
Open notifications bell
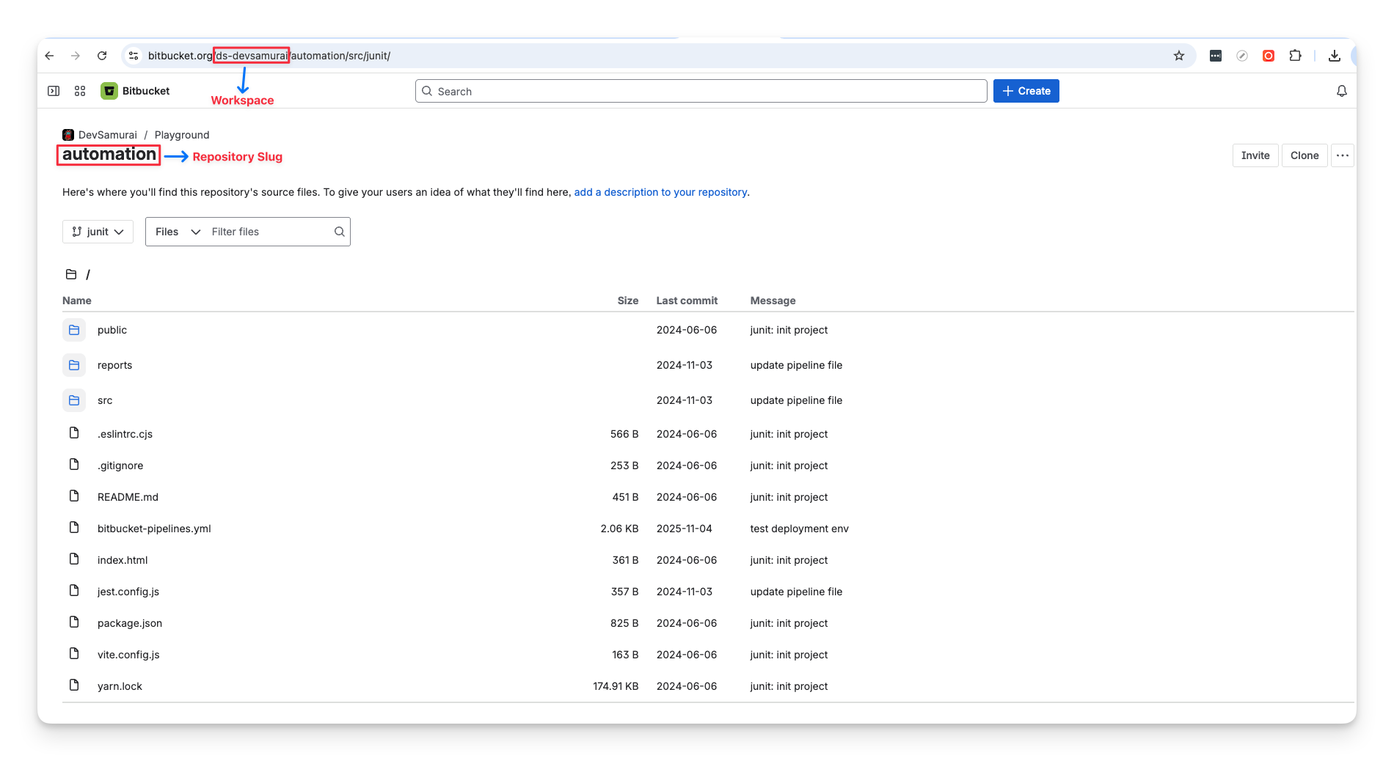1342,90
